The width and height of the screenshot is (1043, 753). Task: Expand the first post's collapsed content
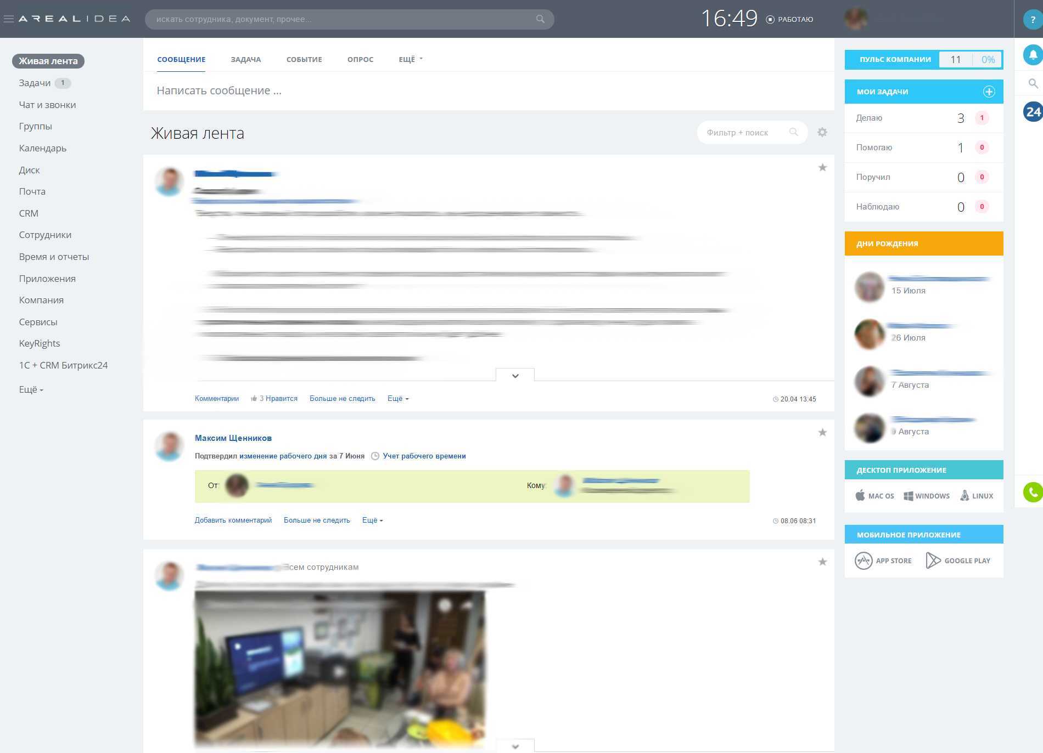pyautogui.click(x=515, y=376)
